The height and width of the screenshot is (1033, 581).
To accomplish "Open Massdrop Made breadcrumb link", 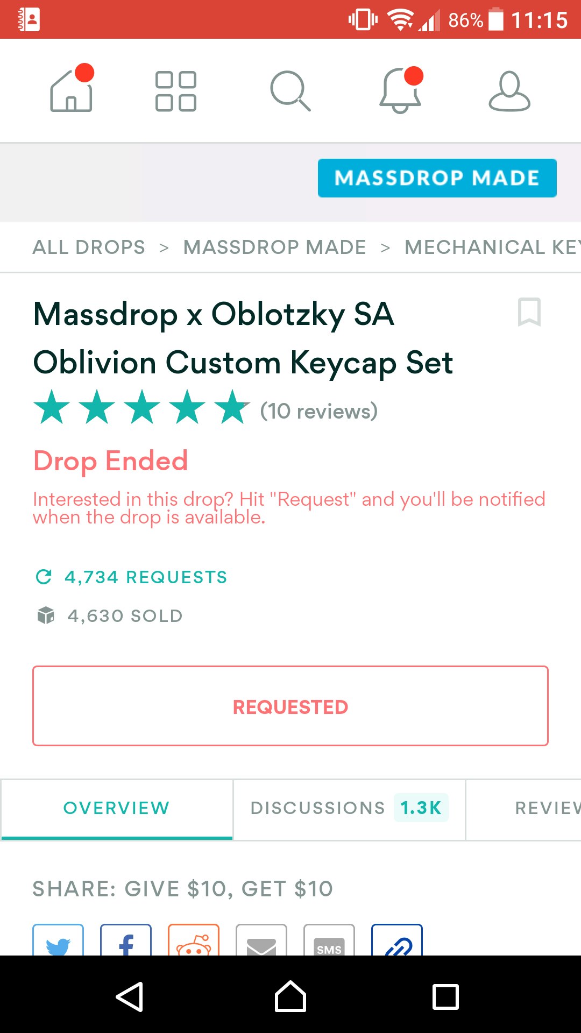I will (274, 247).
